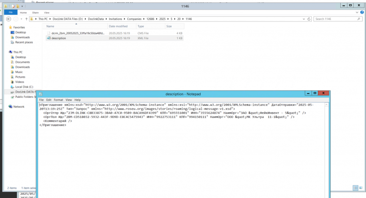Click Explorer title bar folder icon
This screenshot has width=366, height=198.
[6, 6]
